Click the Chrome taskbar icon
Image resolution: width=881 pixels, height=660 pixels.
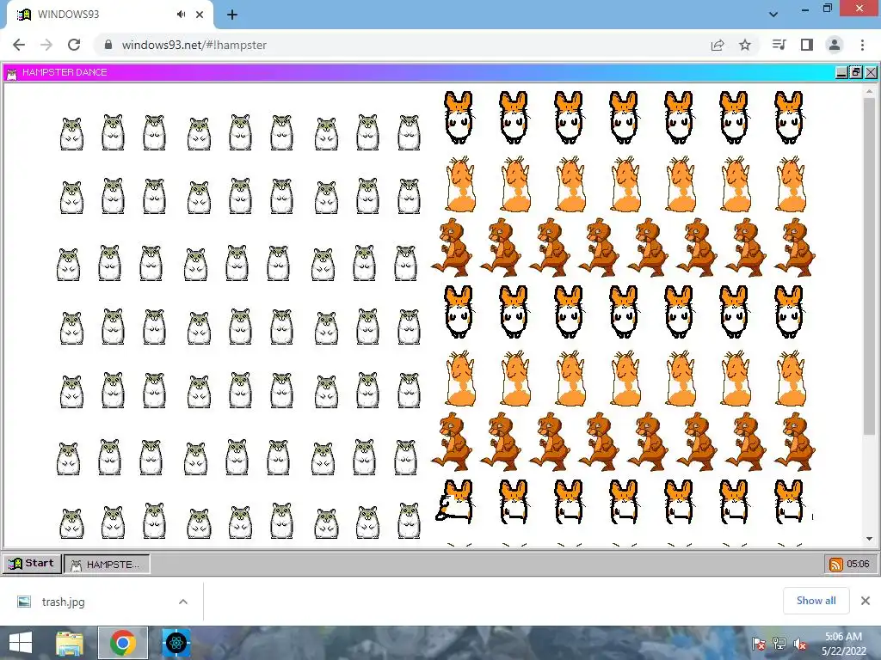point(123,643)
